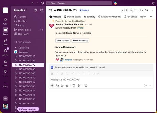Select channel INC-000002227

click(x=28, y=56)
